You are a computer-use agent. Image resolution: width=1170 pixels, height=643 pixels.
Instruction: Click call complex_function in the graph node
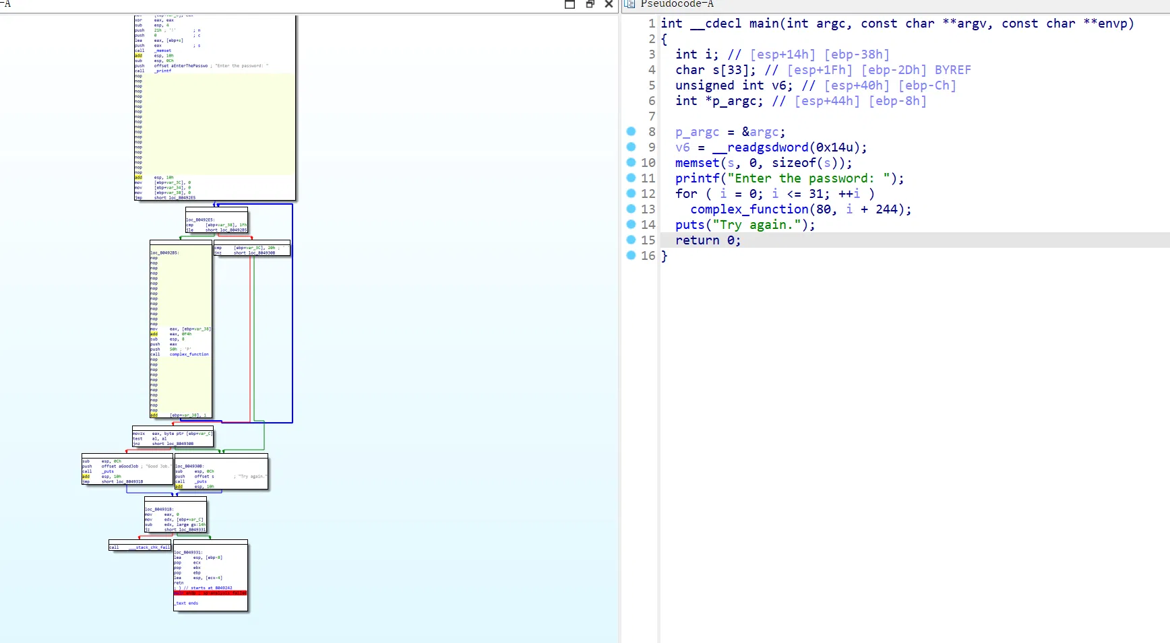pyautogui.click(x=179, y=354)
